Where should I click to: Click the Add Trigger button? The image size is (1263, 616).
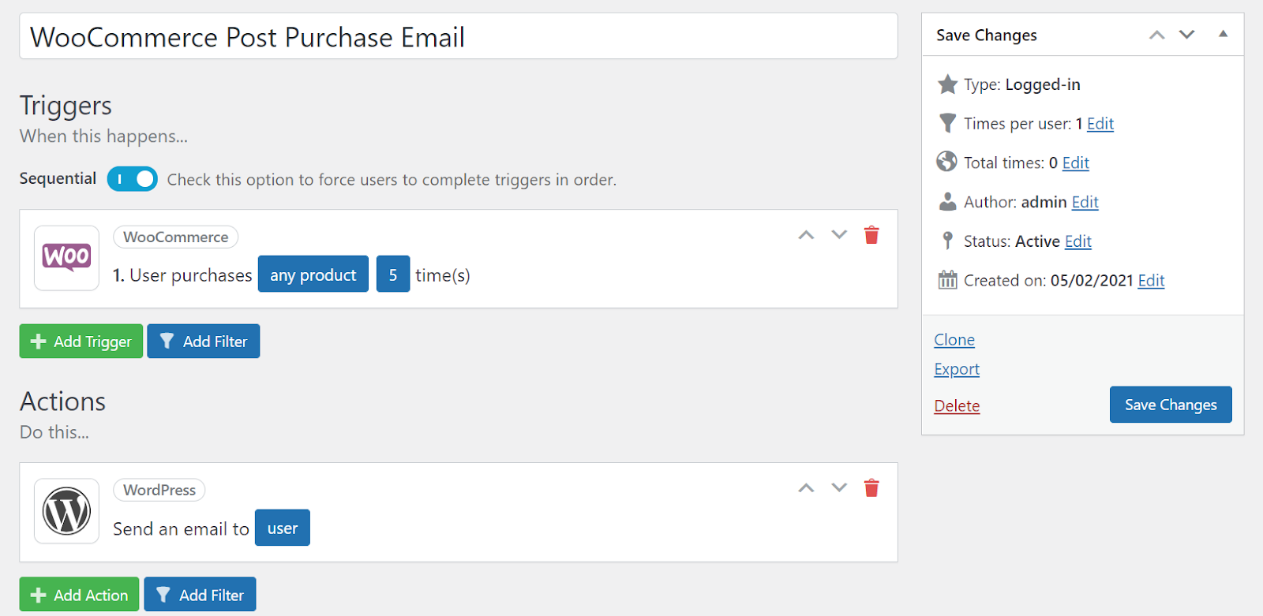coord(81,342)
